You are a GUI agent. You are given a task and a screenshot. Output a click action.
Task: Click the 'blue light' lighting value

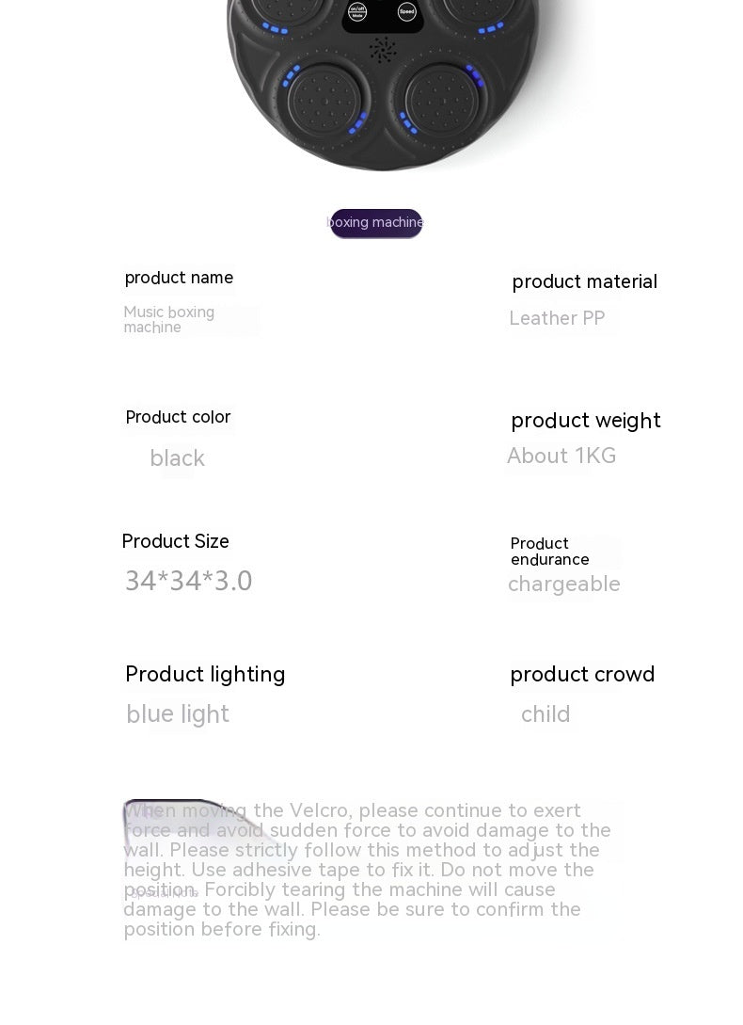(x=178, y=714)
